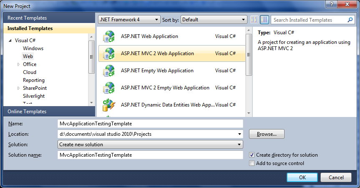The height and width of the screenshot is (188, 360).
Task: Click the ASP.NET MVC 2 Web Application icon
Action: pos(108,53)
